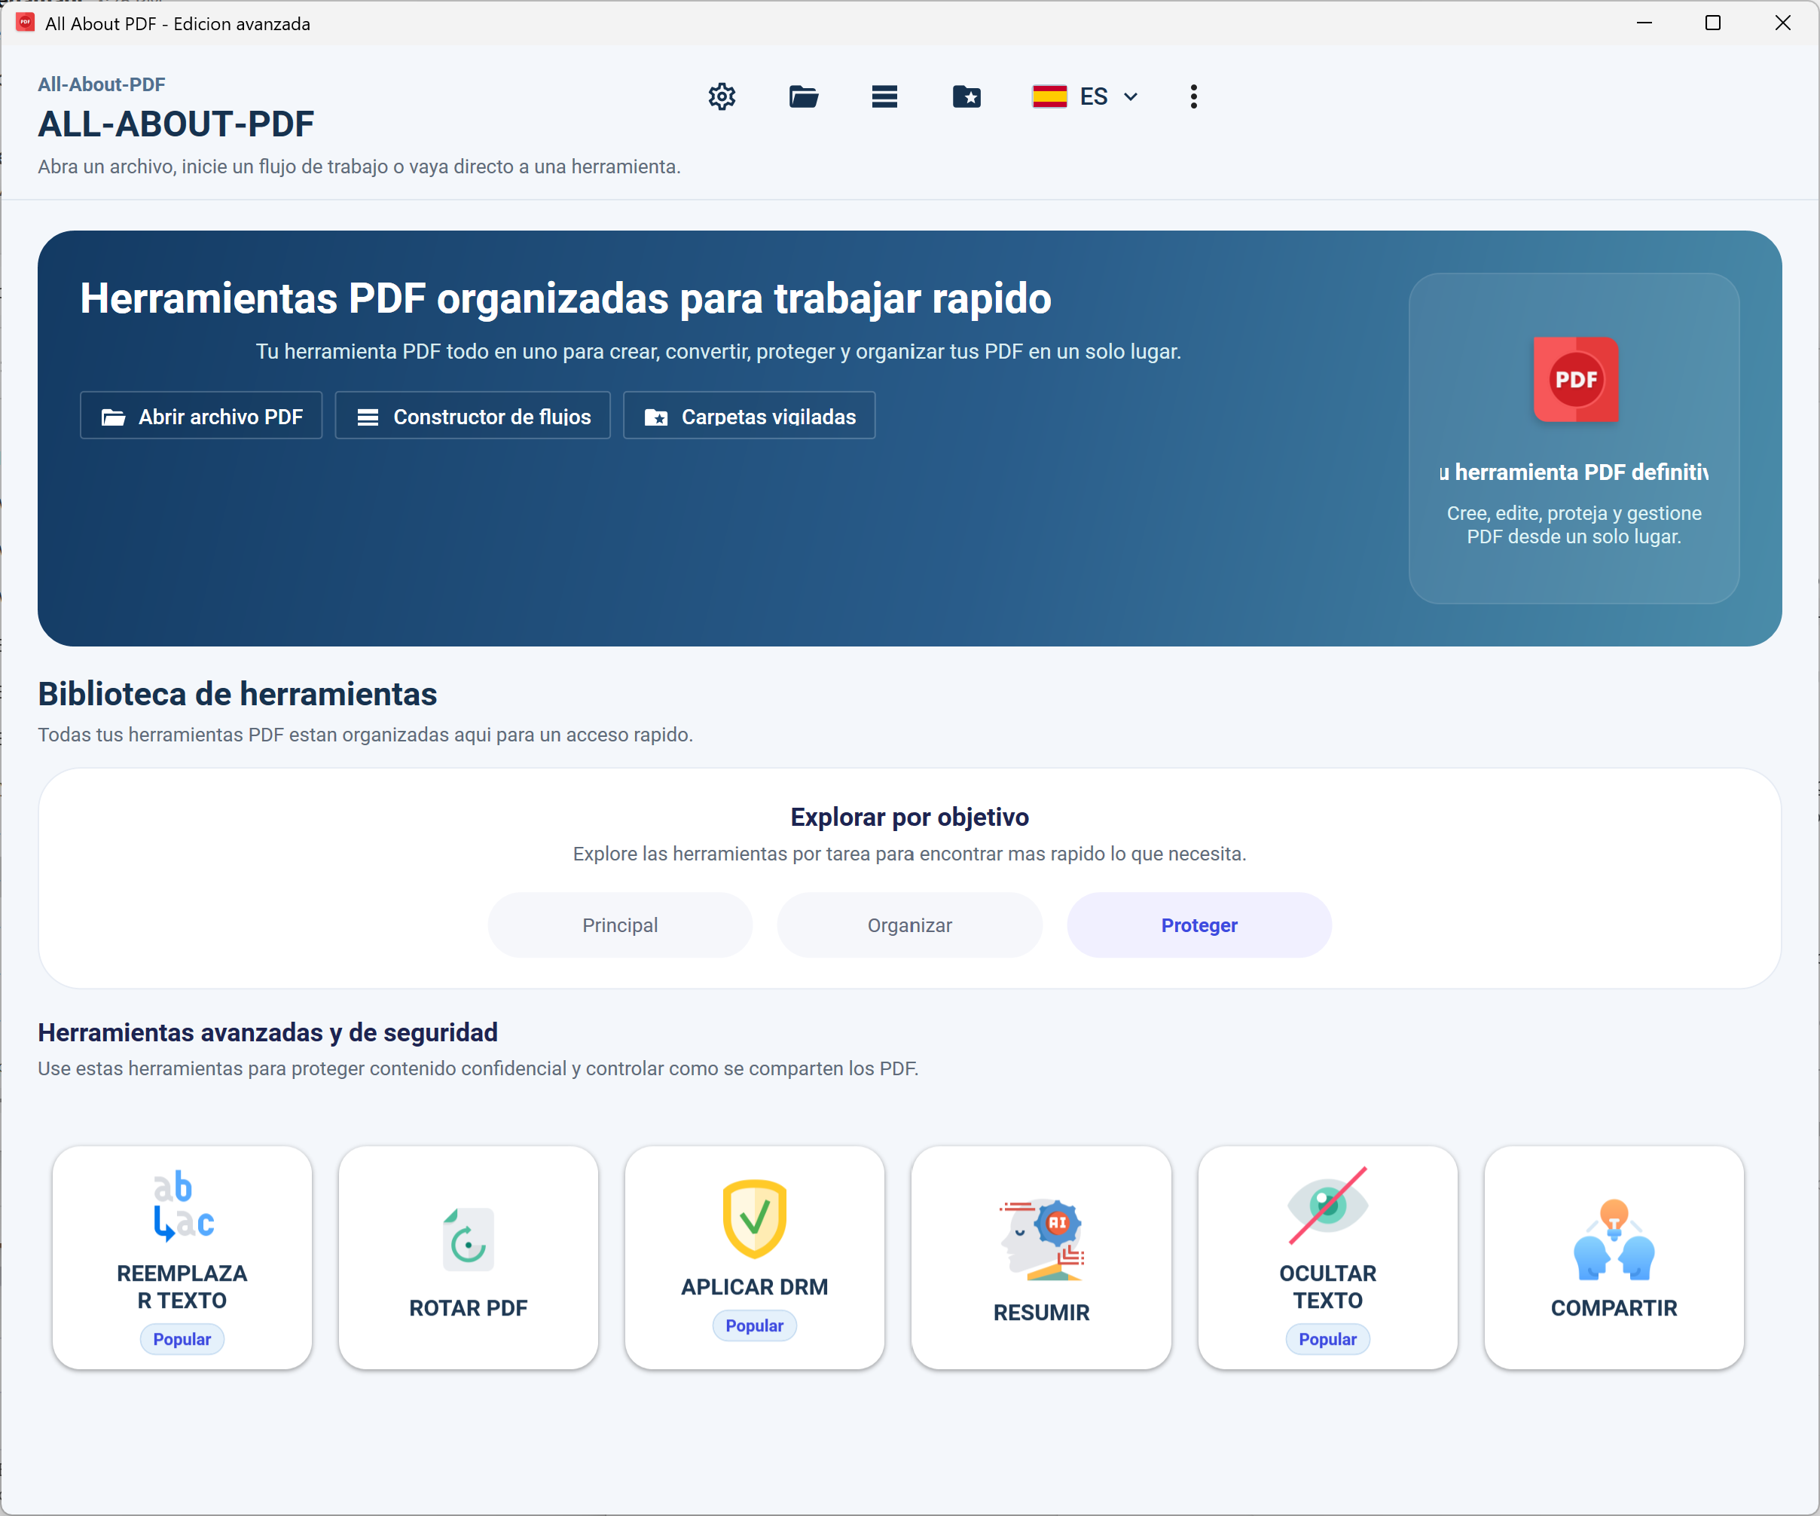Switch to the Organizar category tab
Viewport: 1820px width, 1516px height.
click(x=909, y=925)
